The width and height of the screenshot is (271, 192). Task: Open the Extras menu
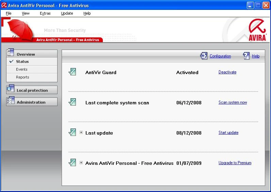click(45, 13)
